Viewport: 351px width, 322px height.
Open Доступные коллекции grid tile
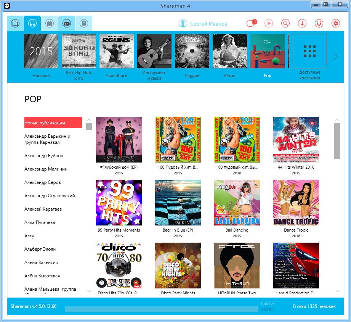(x=310, y=51)
